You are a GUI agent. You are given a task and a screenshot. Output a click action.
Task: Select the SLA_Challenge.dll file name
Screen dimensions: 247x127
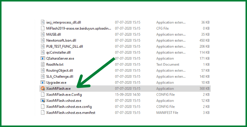60,77
